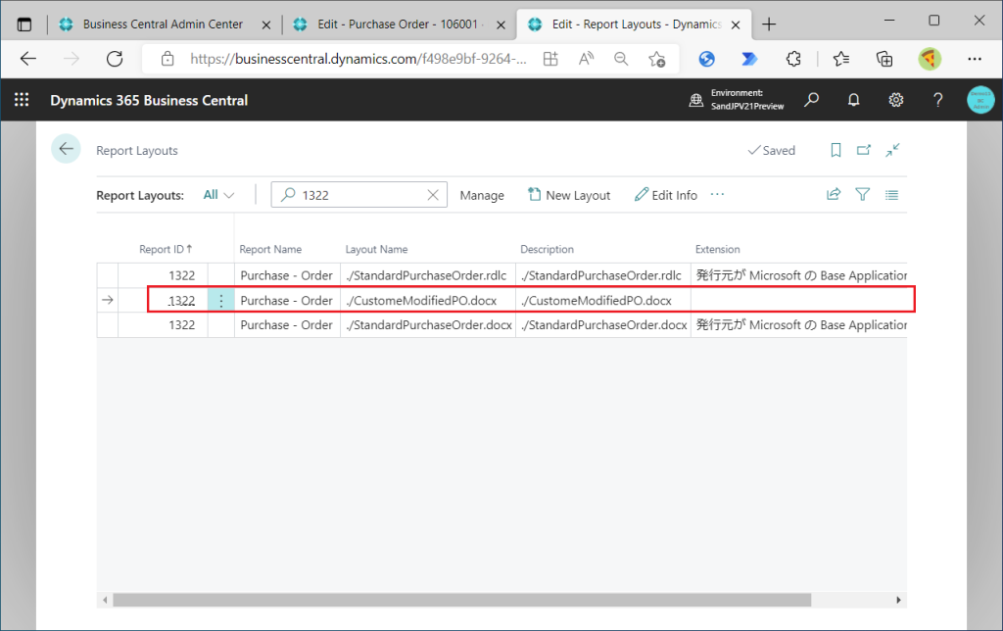
Task: Bookmark this page with bookmark icon
Action: point(836,150)
